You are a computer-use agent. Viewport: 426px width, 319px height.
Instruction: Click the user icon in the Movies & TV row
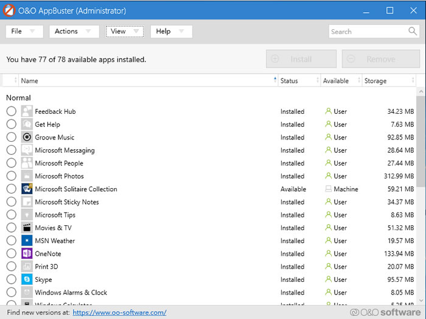coord(329,228)
